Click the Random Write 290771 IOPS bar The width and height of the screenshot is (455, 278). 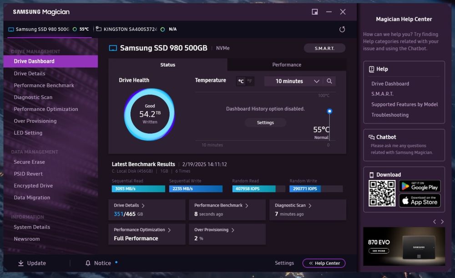pyautogui.click(x=316, y=189)
